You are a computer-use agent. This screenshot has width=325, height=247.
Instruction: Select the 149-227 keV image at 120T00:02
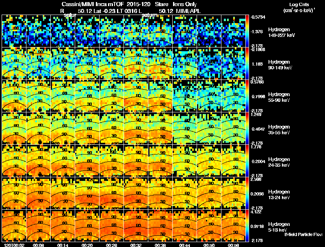coord(14,31)
